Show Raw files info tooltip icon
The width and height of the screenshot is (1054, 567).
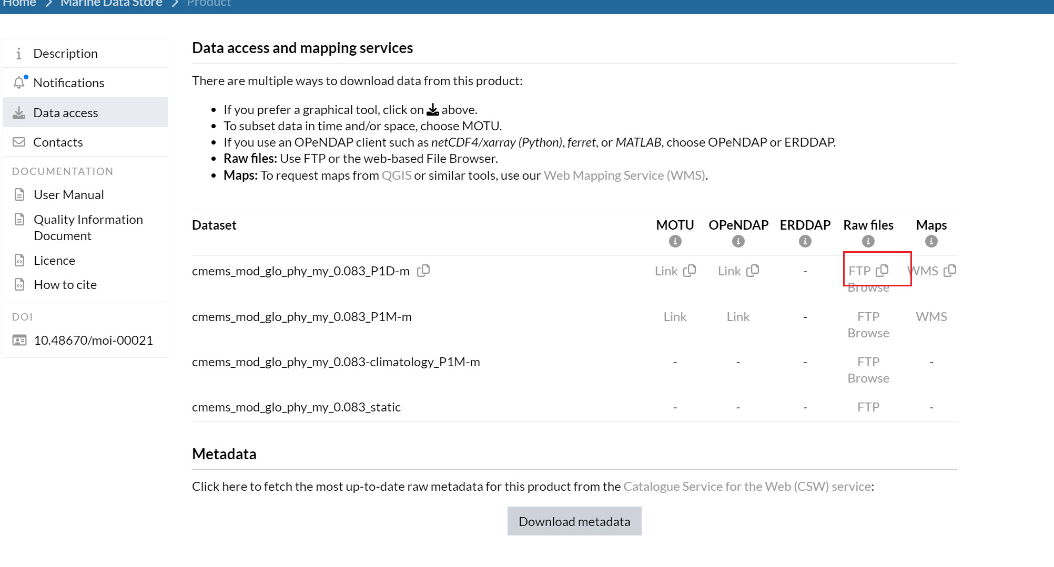click(868, 241)
